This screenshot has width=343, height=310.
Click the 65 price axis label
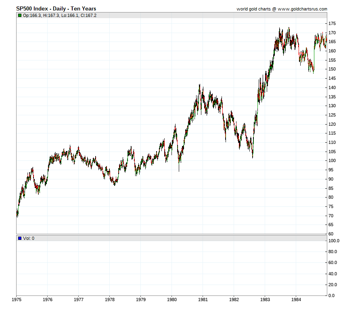(331, 225)
